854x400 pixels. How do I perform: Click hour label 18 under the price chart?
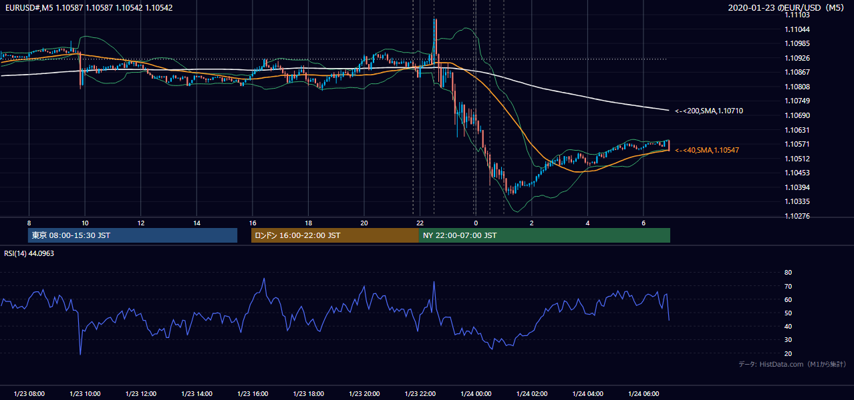[x=308, y=223]
